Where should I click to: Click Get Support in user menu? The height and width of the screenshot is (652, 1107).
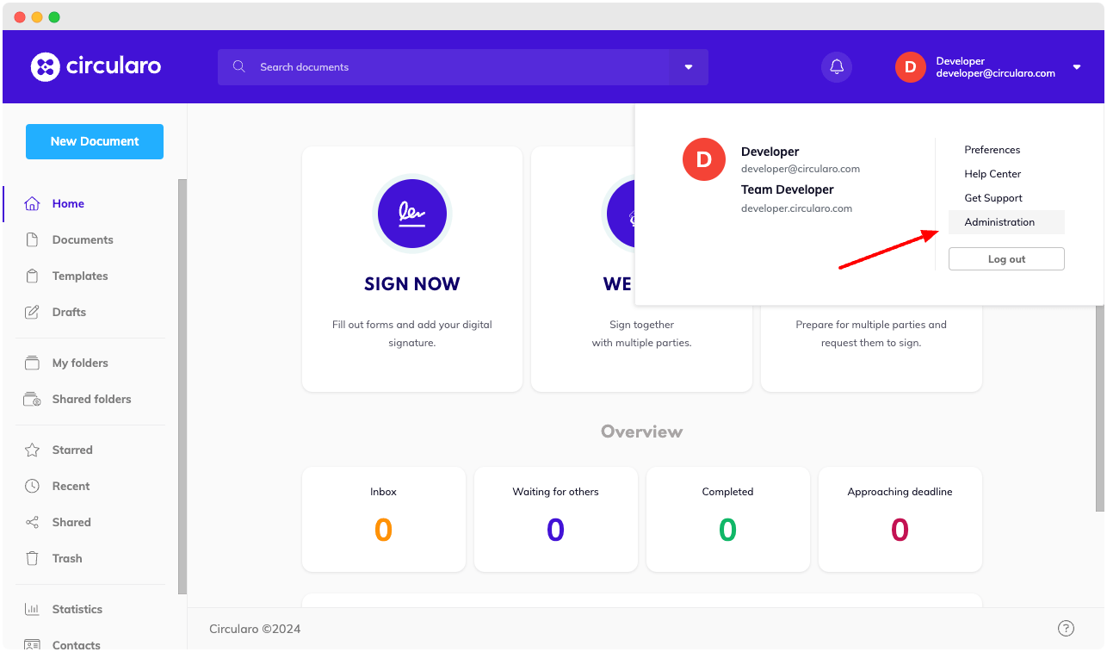pyautogui.click(x=993, y=198)
